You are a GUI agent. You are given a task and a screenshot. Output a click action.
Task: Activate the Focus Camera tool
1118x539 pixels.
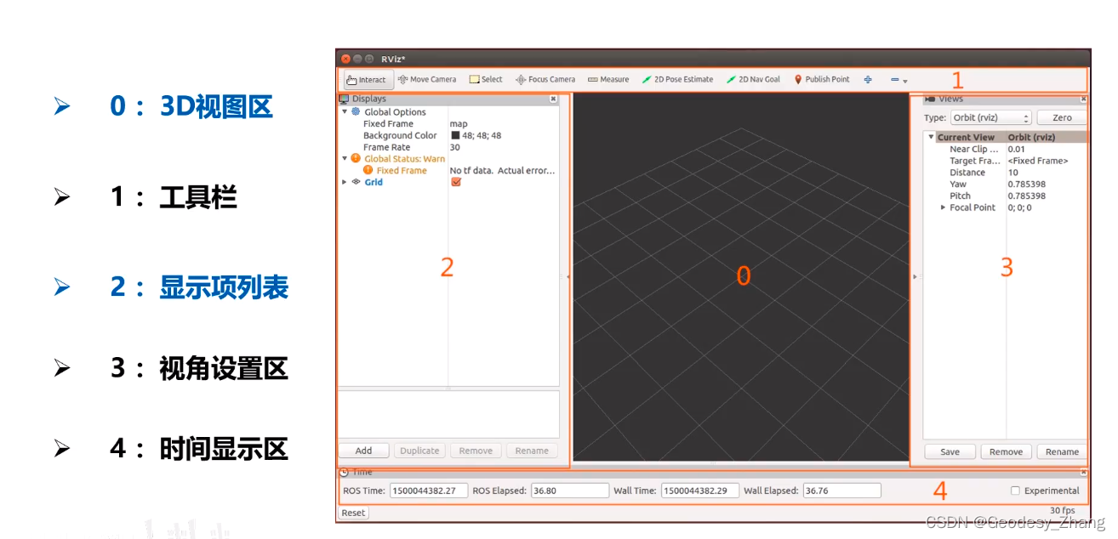tap(545, 79)
